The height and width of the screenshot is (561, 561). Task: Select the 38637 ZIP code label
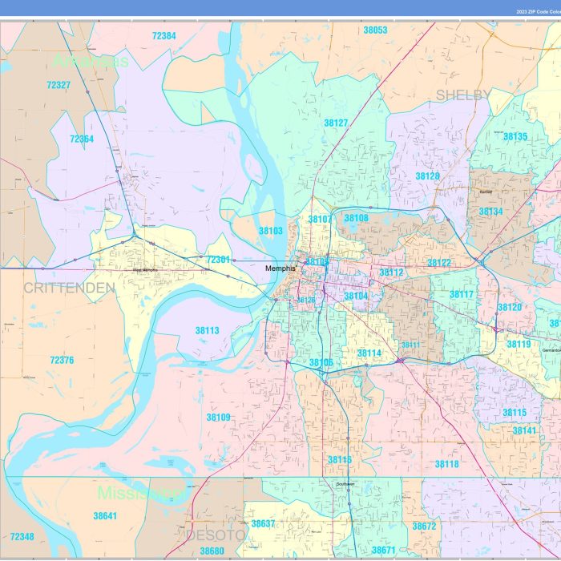(264, 524)
